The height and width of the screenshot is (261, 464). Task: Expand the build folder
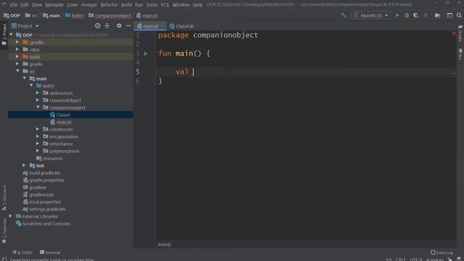(x=17, y=57)
